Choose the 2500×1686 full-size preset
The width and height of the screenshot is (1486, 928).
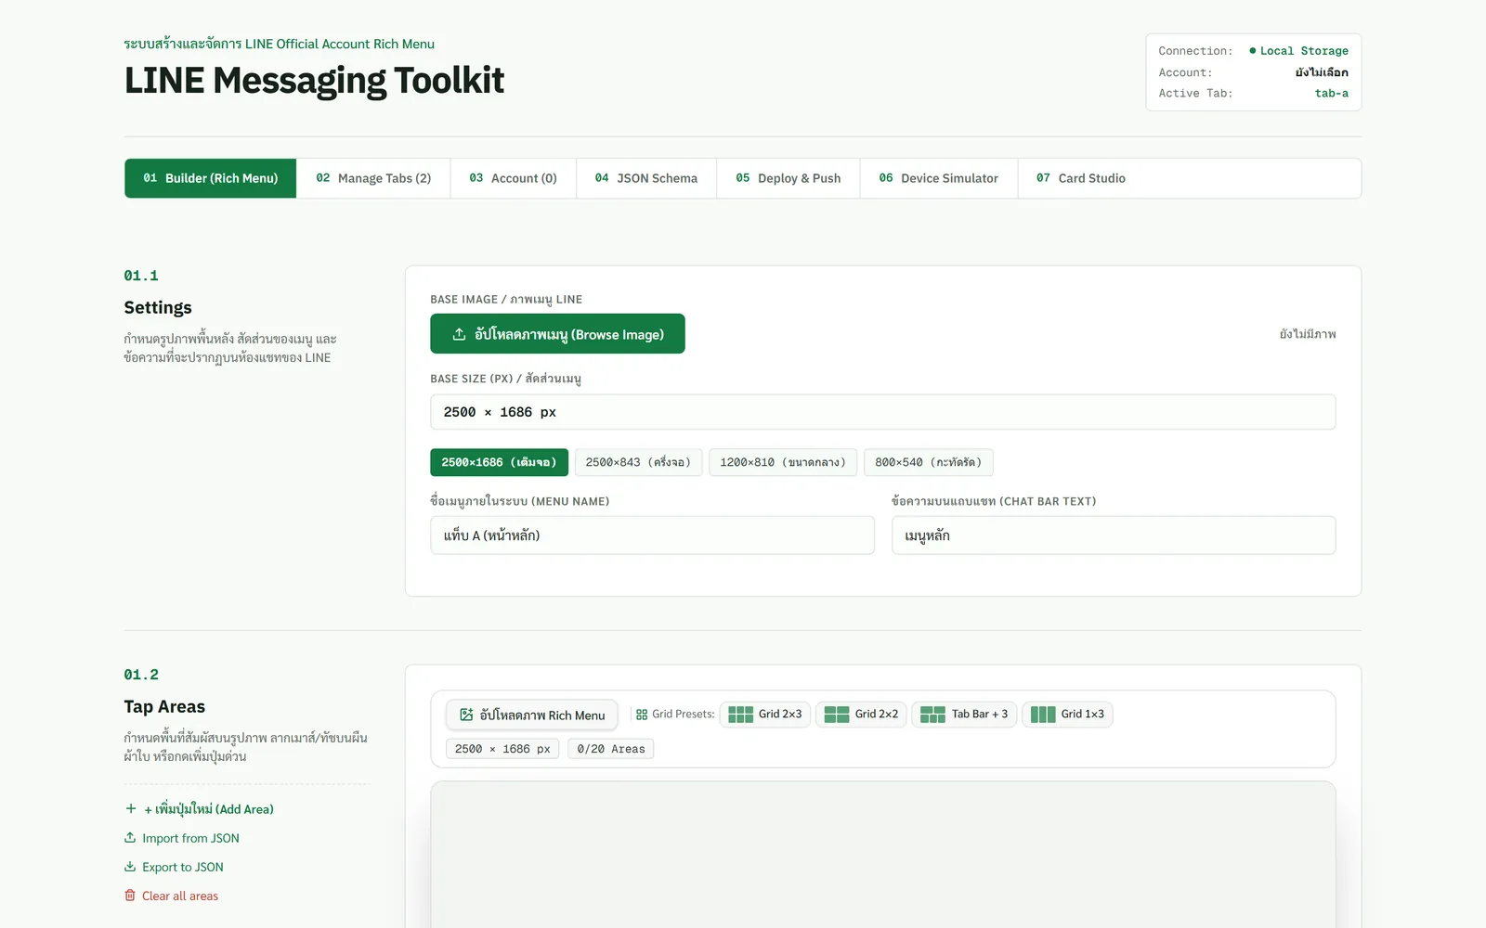[499, 462]
